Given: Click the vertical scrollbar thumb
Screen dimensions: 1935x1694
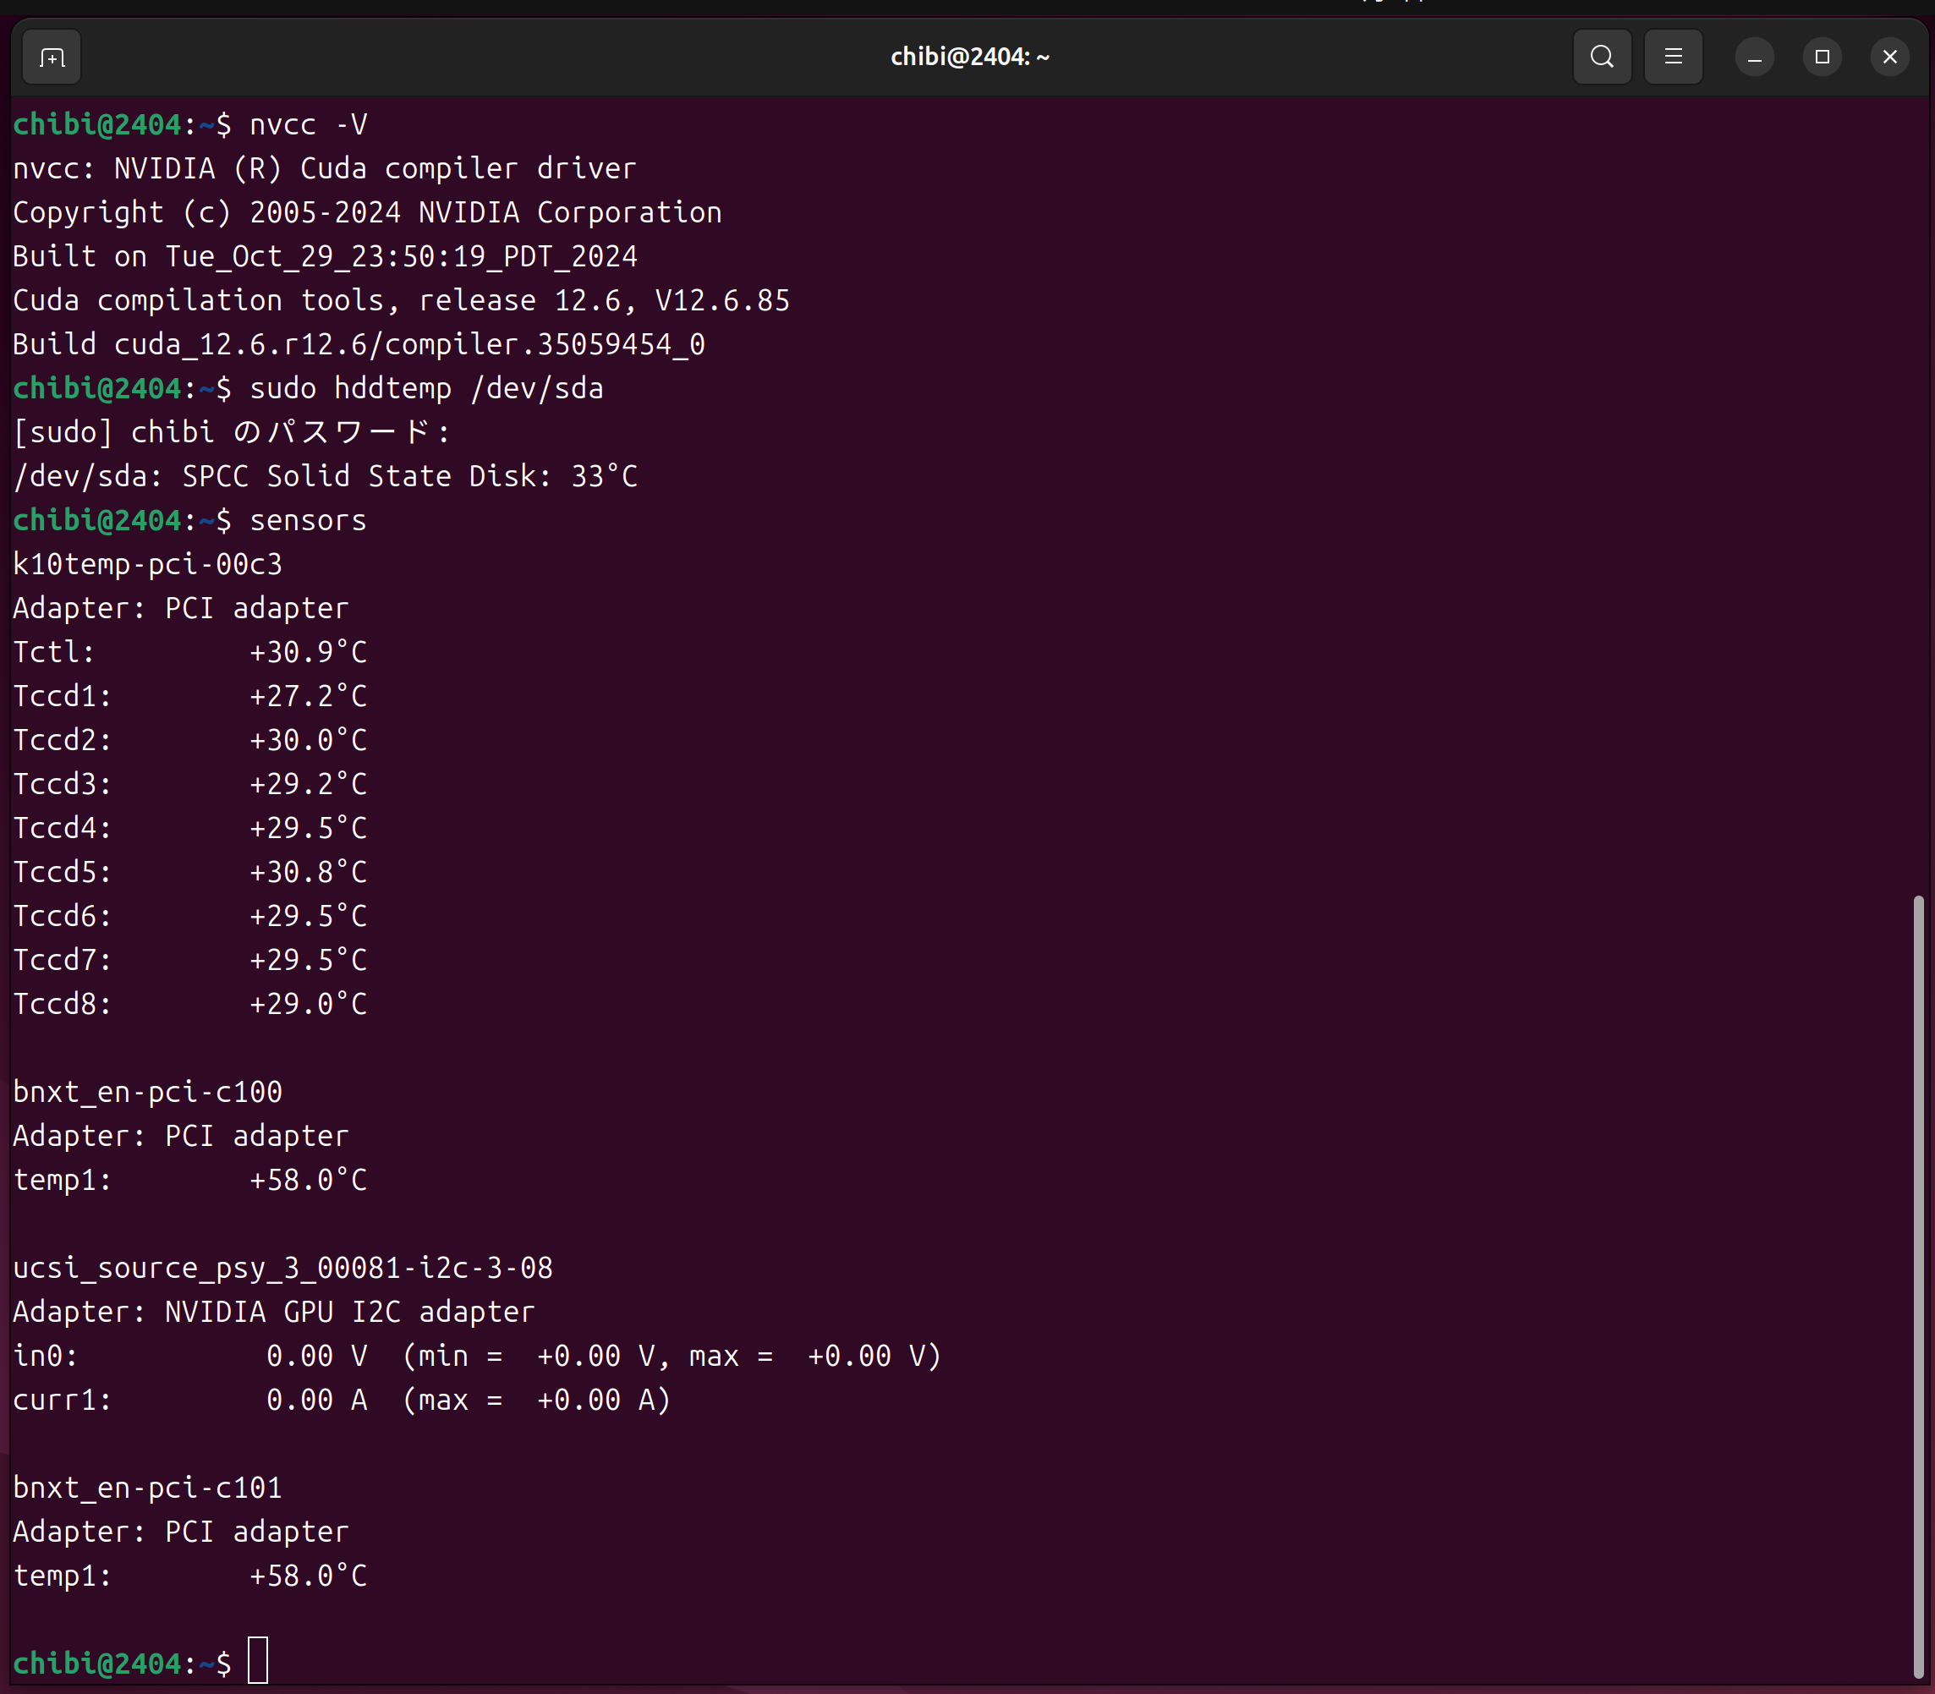Looking at the screenshot, I should click(x=1917, y=1286).
